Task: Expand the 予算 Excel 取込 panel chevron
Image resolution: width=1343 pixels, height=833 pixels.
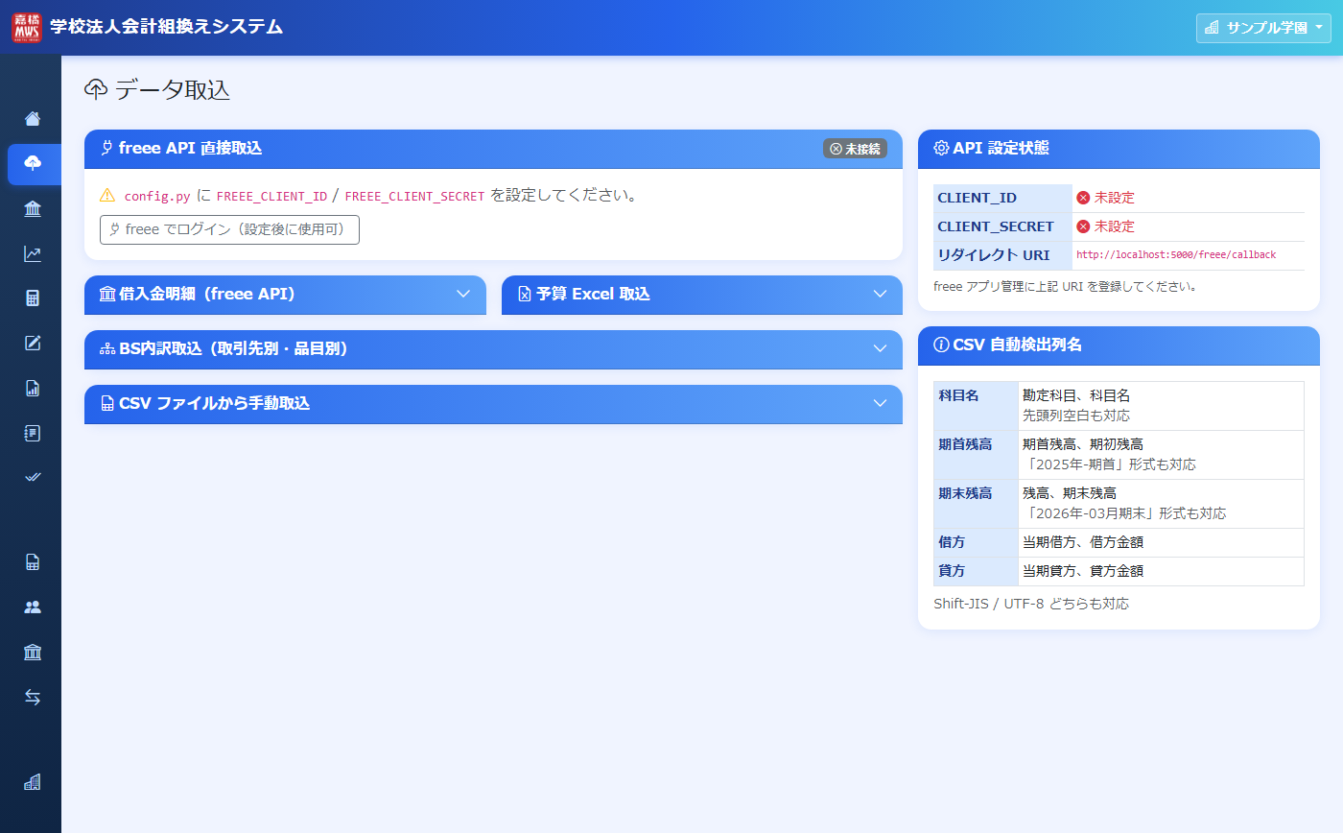Action: click(x=881, y=294)
